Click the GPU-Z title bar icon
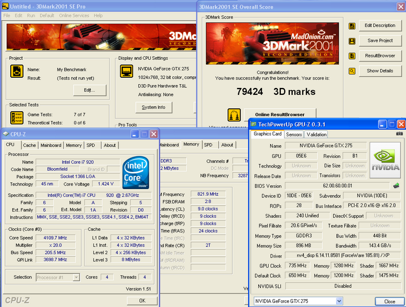The height and width of the screenshot is (307, 406). point(254,124)
